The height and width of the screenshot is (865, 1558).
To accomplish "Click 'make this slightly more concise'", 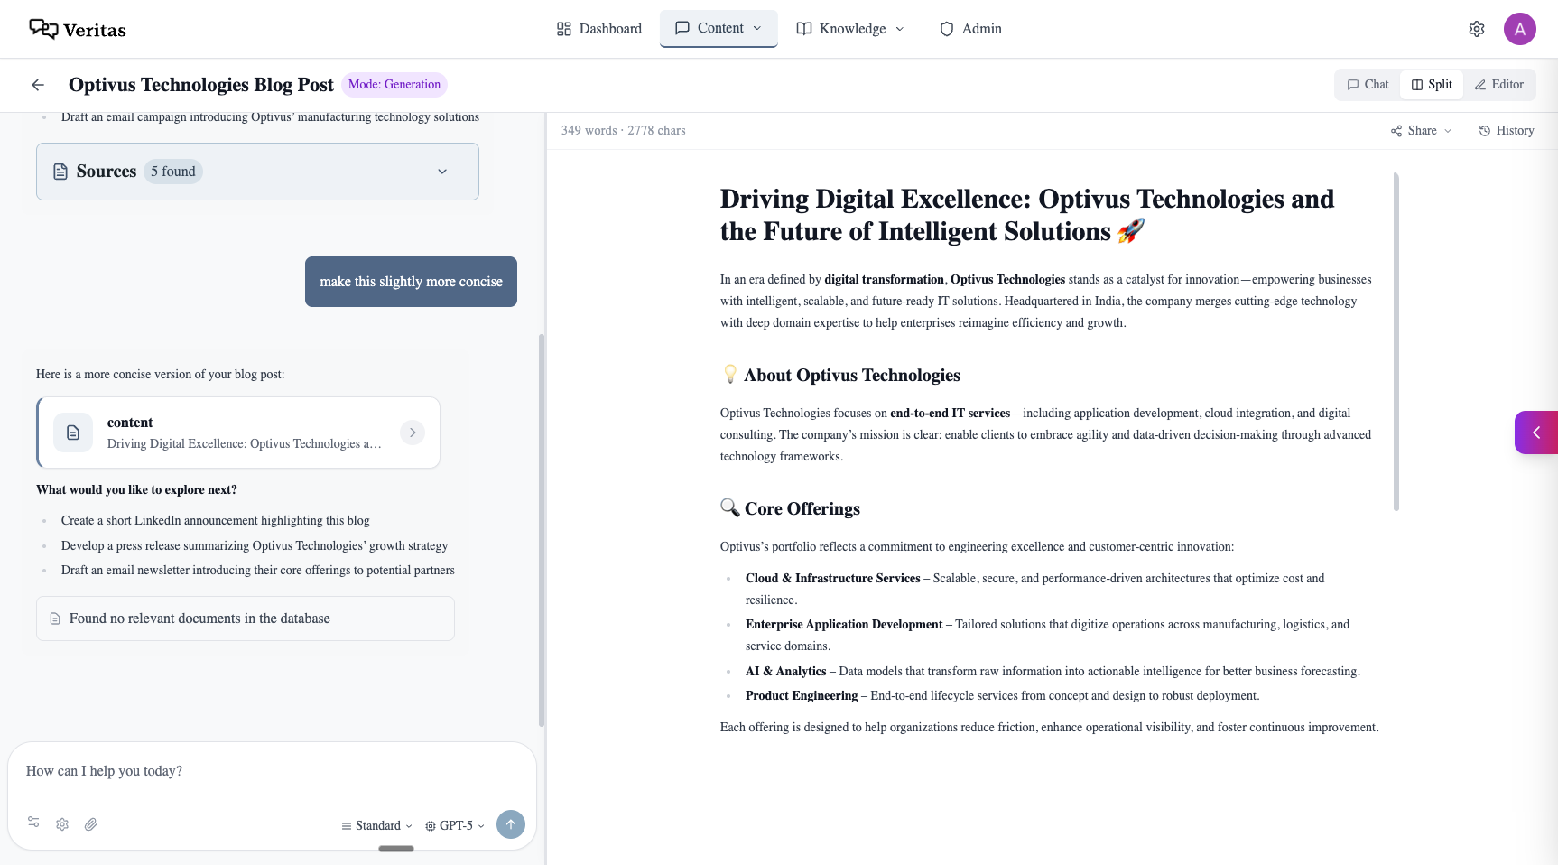I will 411,281.
